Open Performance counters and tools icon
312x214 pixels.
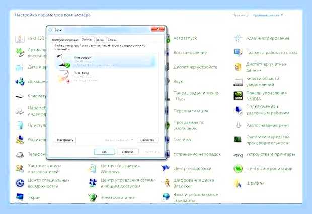(x=238, y=140)
